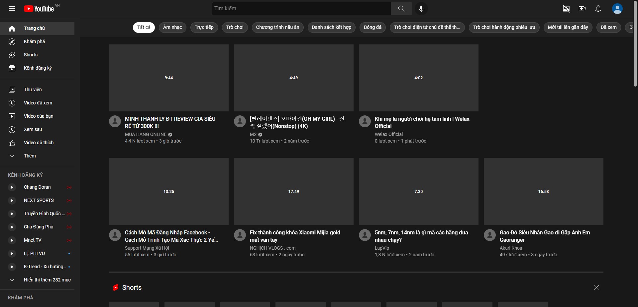Screen dimensions: 638x307
Task: Play the Xiaomi Mijia video thumbnail
Action: pyautogui.click(x=293, y=191)
